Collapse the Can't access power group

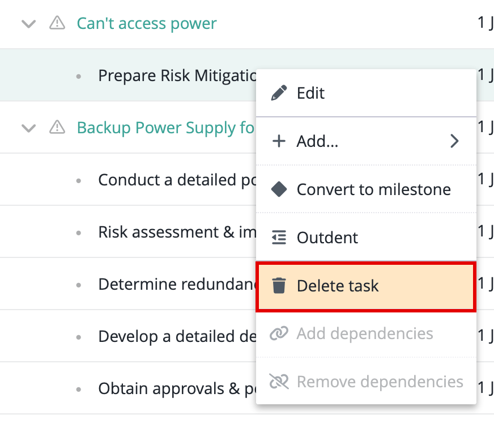coord(28,24)
